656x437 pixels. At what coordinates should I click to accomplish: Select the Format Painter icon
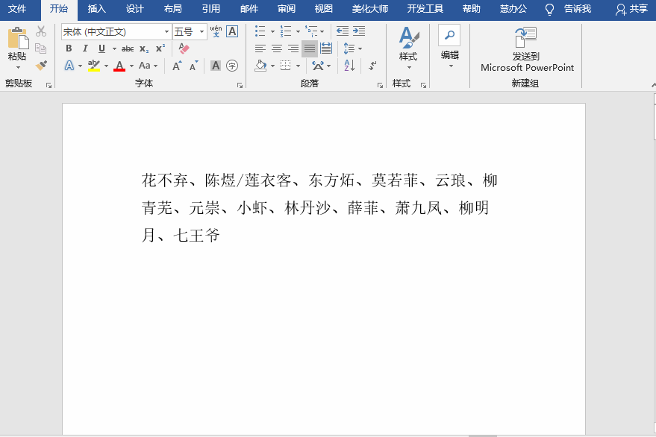pyautogui.click(x=42, y=66)
